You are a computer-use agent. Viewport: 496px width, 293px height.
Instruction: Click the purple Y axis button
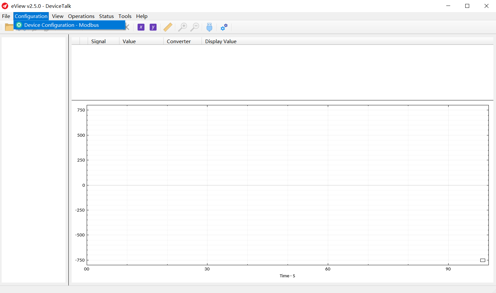coord(153,27)
